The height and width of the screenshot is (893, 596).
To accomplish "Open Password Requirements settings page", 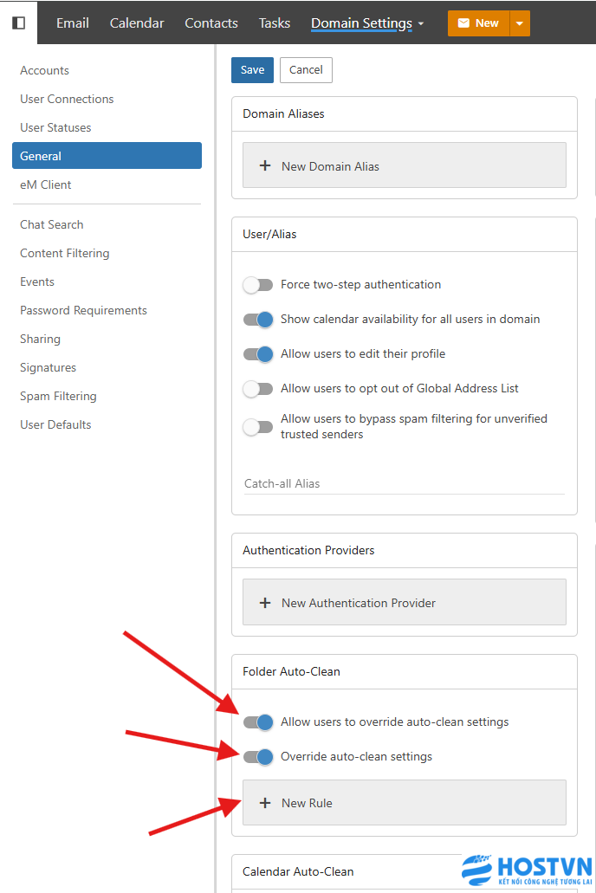I will click(x=83, y=310).
